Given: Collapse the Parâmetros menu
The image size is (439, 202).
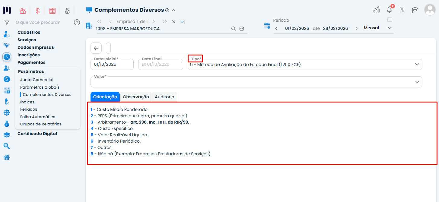Looking at the screenshot, I should (x=31, y=71).
